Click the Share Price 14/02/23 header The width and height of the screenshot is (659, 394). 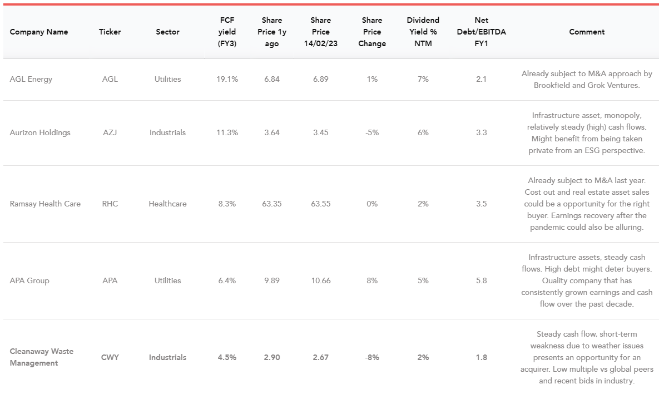[320, 32]
